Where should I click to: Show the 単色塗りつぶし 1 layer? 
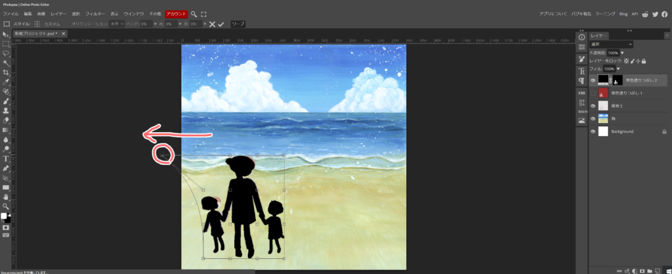(x=593, y=93)
